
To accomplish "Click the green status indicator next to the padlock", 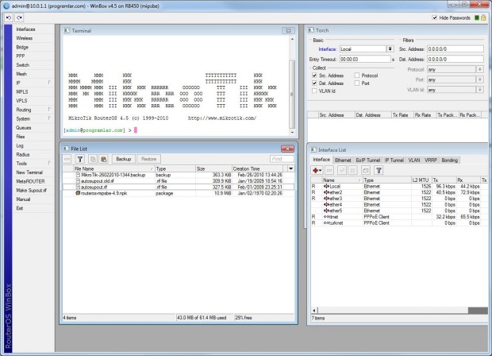I will pos(477,18).
